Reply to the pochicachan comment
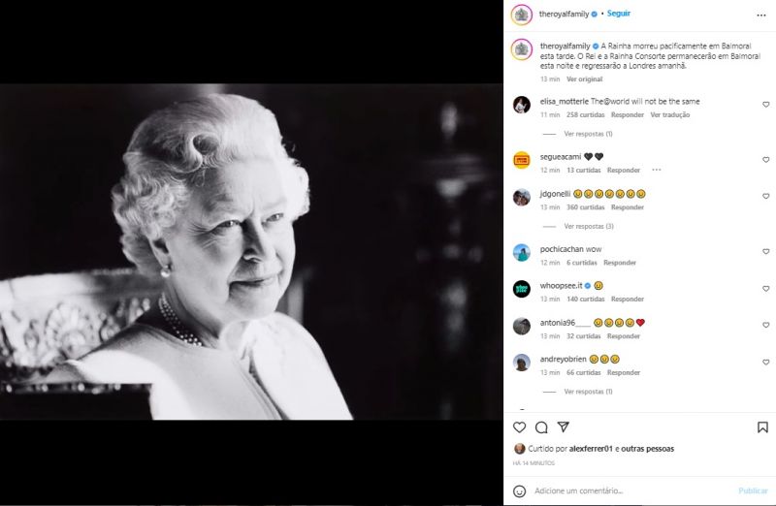Image resolution: width=776 pixels, height=506 pixels. [x=620, y=263]
